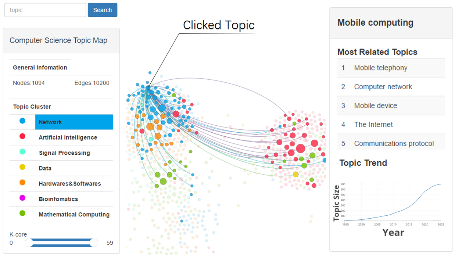Choose the Signal Processing cluster
The height and width of the screenshot is (255, 455).
point(64,153)
